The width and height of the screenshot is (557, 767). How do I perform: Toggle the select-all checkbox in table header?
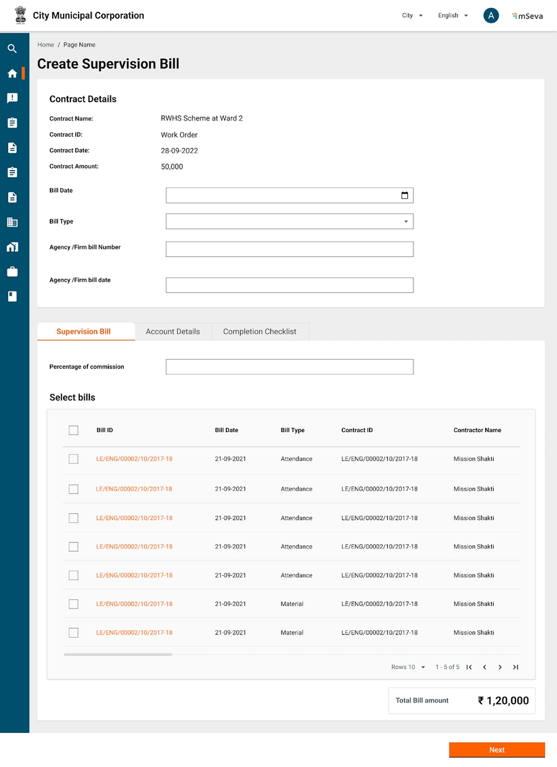[74, 430]
